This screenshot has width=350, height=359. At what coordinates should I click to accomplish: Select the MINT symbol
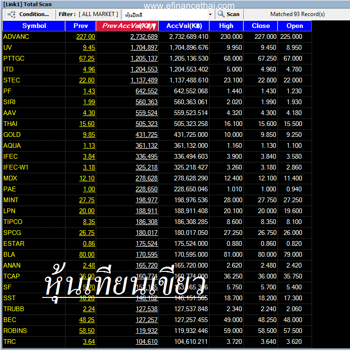point(11,200)
